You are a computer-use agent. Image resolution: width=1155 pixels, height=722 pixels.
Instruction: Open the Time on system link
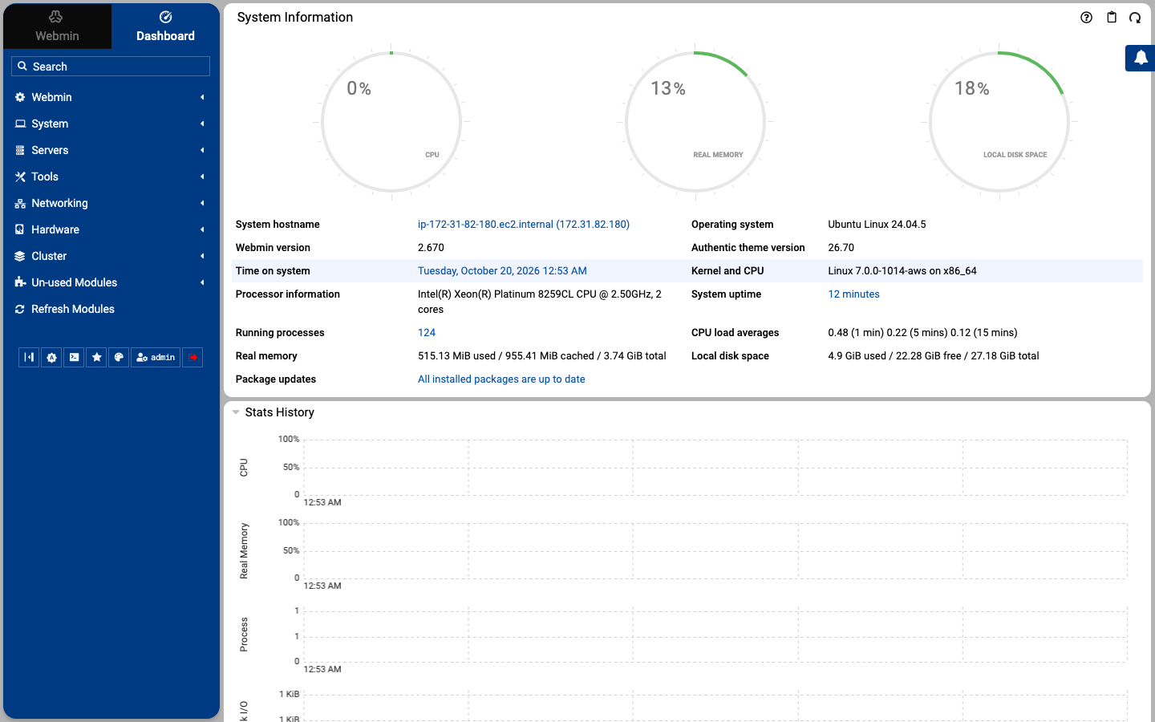[502, 271]
